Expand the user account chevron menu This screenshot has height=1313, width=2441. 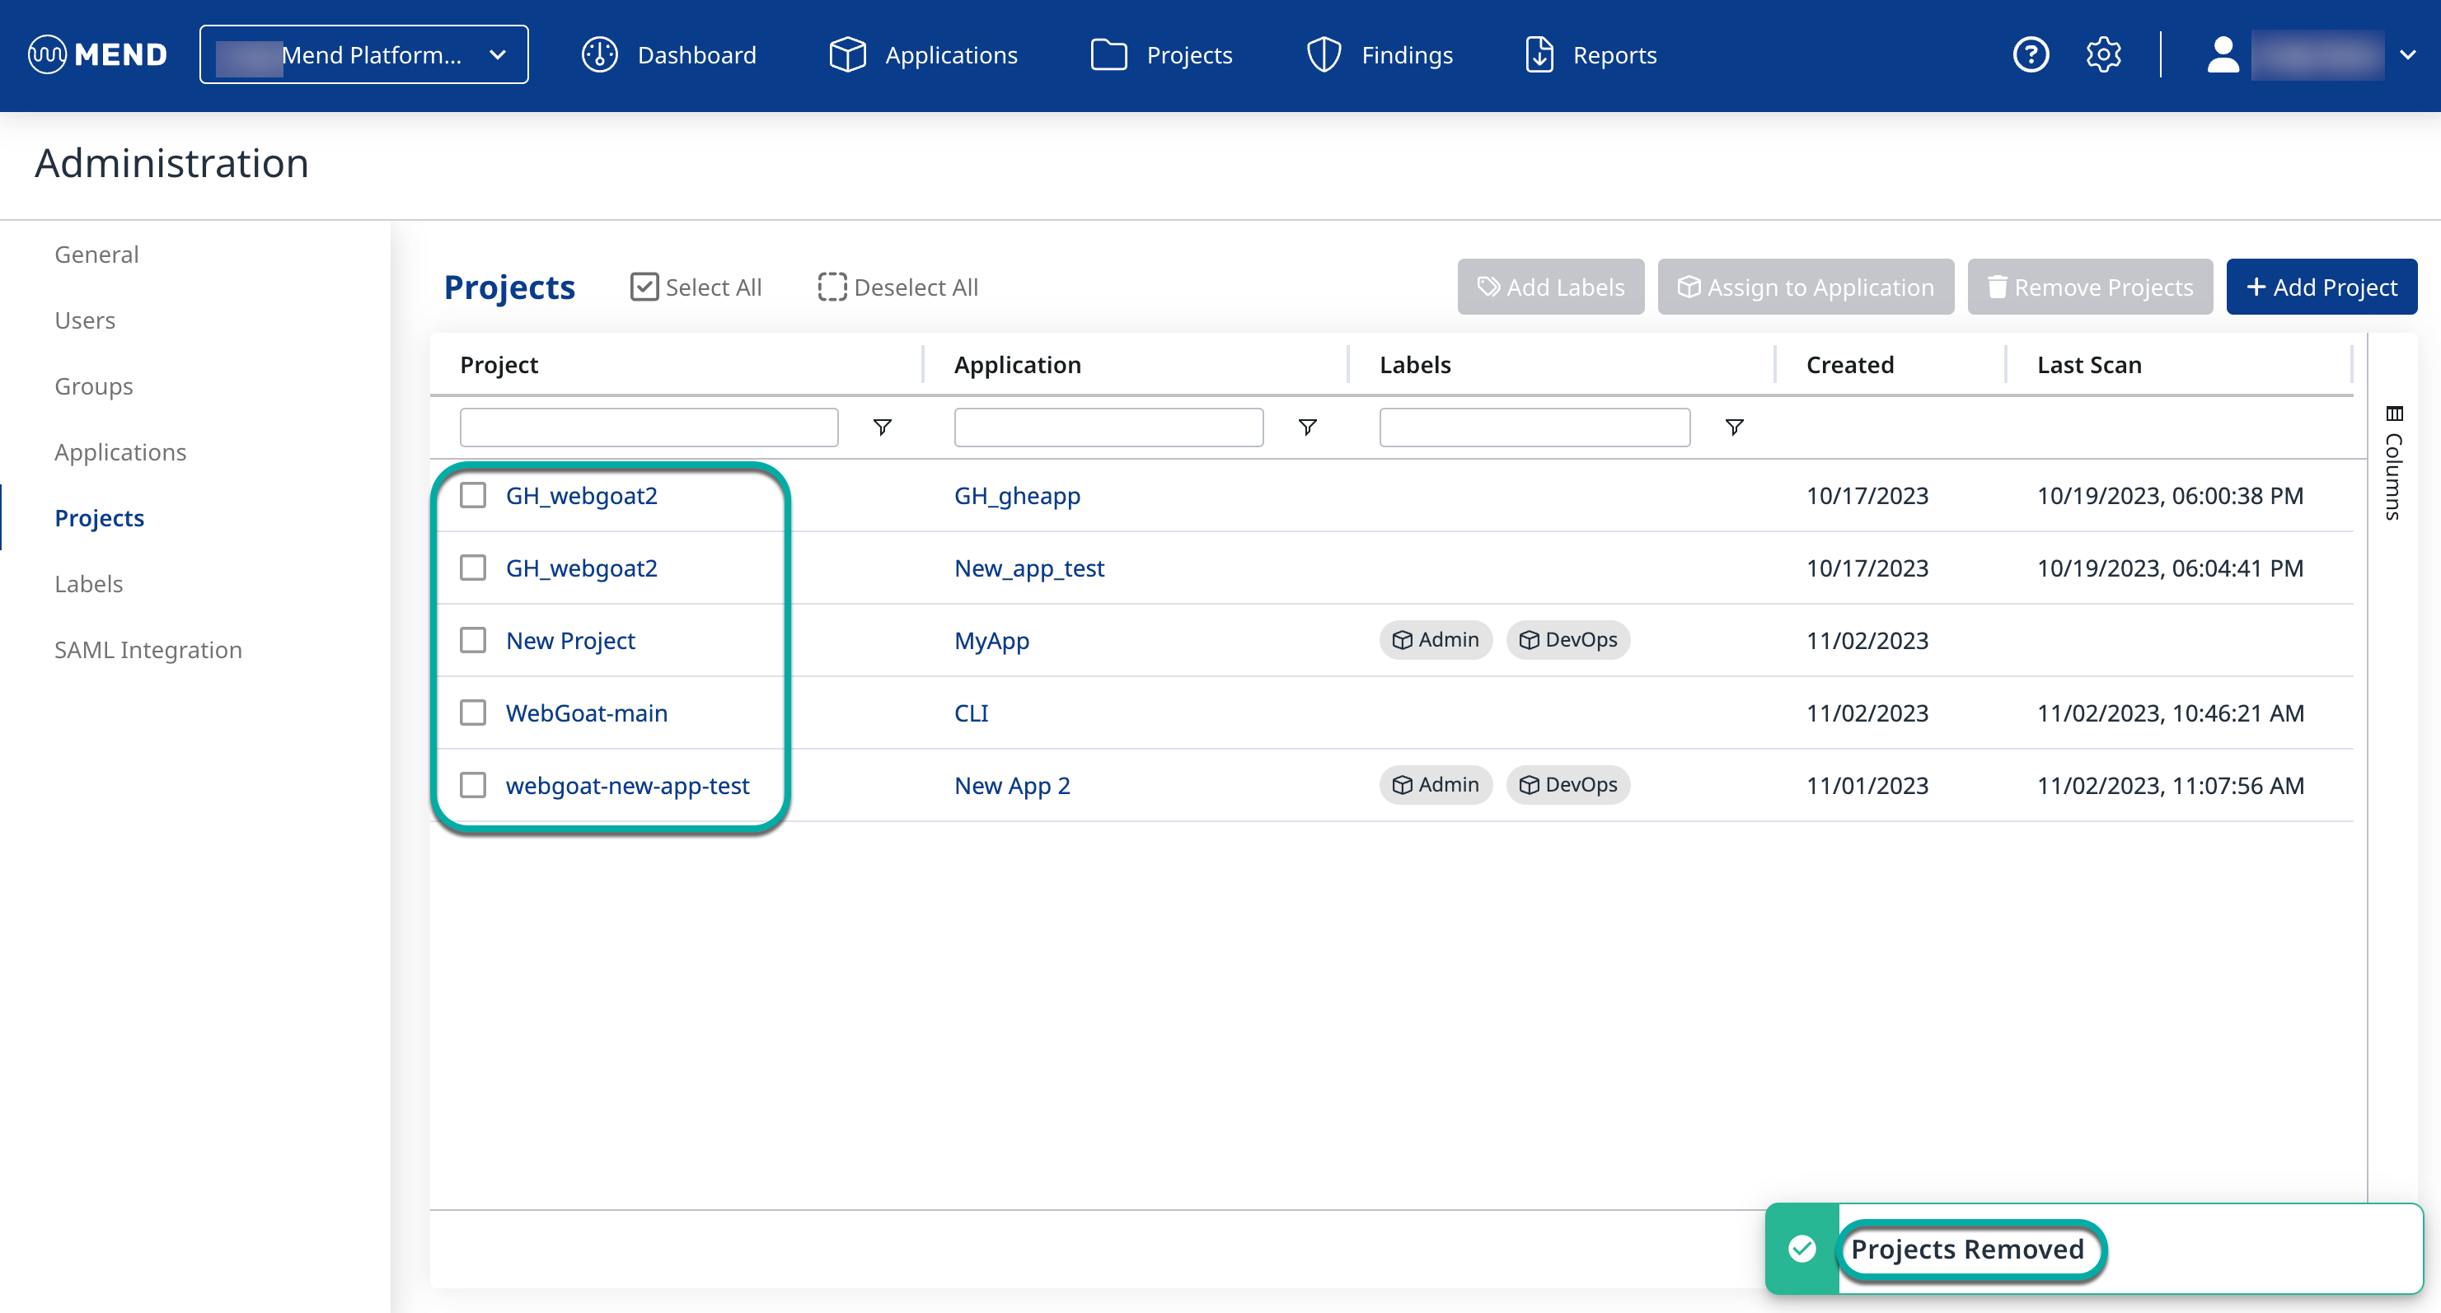[2408, 55]
